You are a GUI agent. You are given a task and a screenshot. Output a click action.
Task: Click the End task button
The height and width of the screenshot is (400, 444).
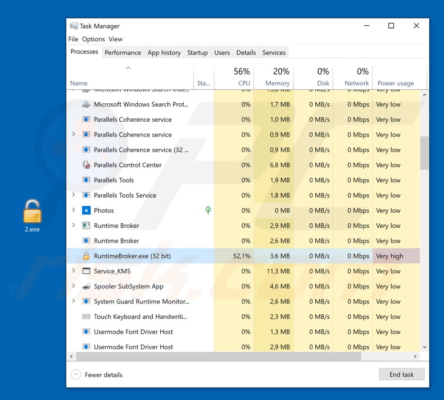coord(401,374)
